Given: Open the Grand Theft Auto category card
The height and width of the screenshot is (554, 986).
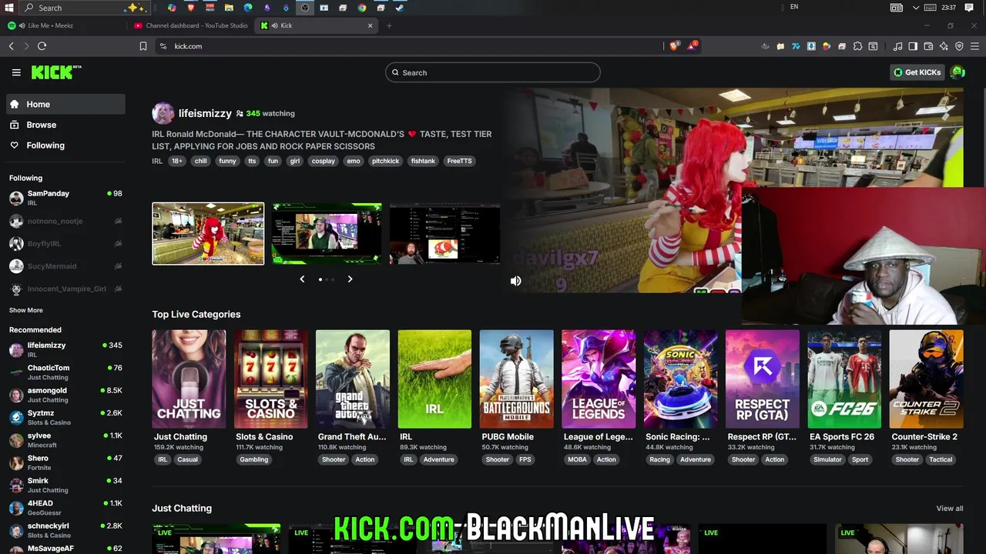Looking at the screenshot, I should pos(353,379).
